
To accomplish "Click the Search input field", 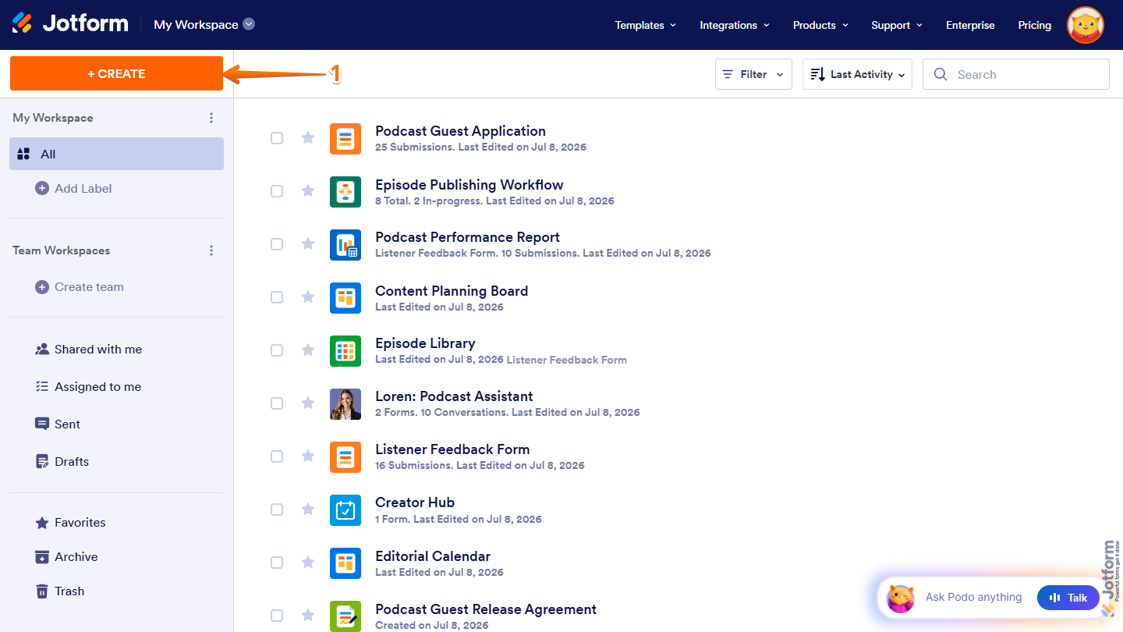I will (1016, 74).
